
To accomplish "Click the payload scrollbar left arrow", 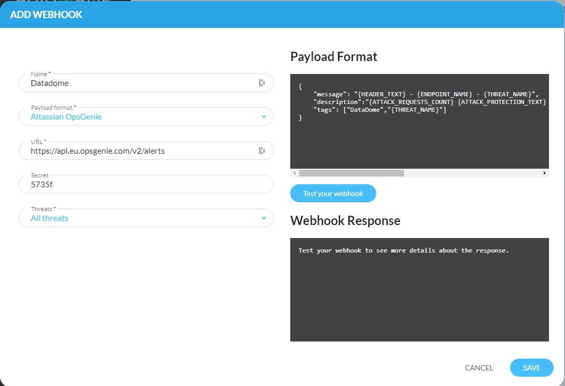I will point(294,173).
